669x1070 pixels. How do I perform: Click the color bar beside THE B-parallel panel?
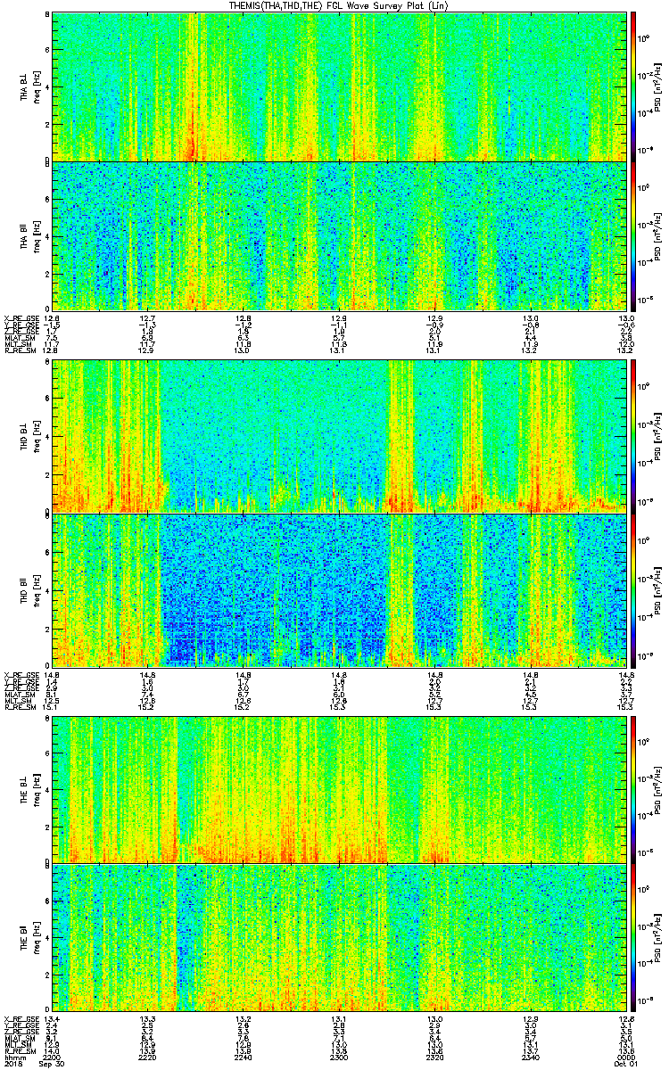tap(632, 938)
